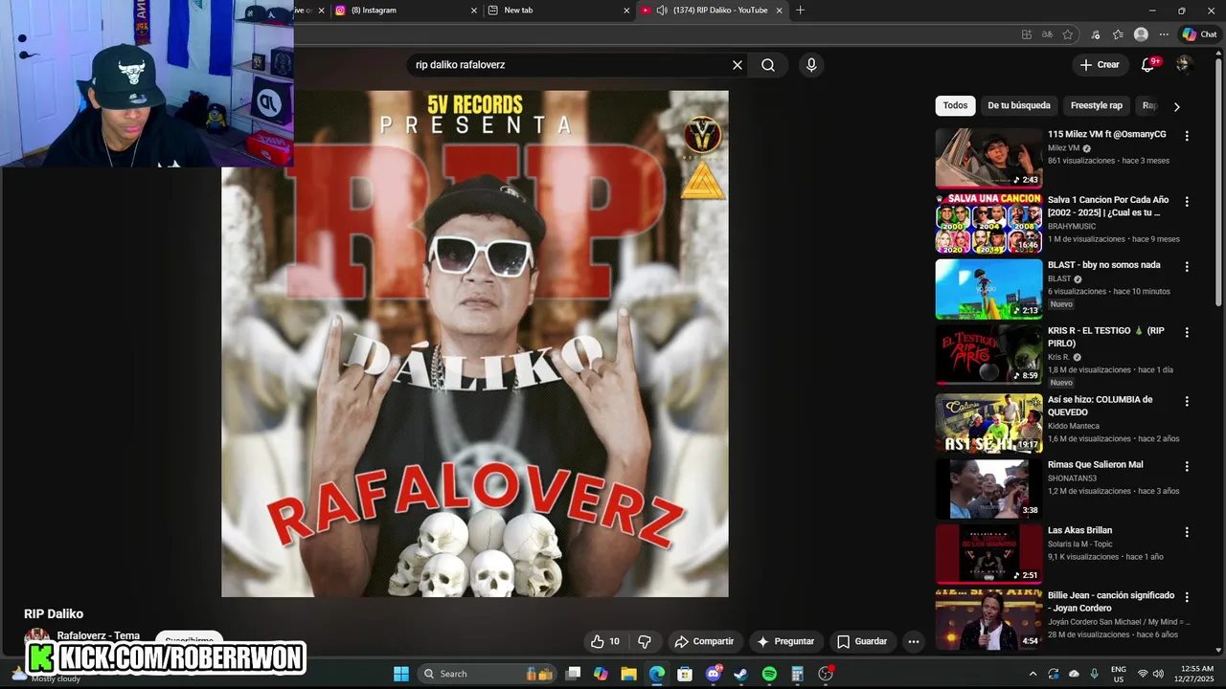Open File Explorer from the taskbar
Screen dimensions: 1226x689
(x=628, y=674)
